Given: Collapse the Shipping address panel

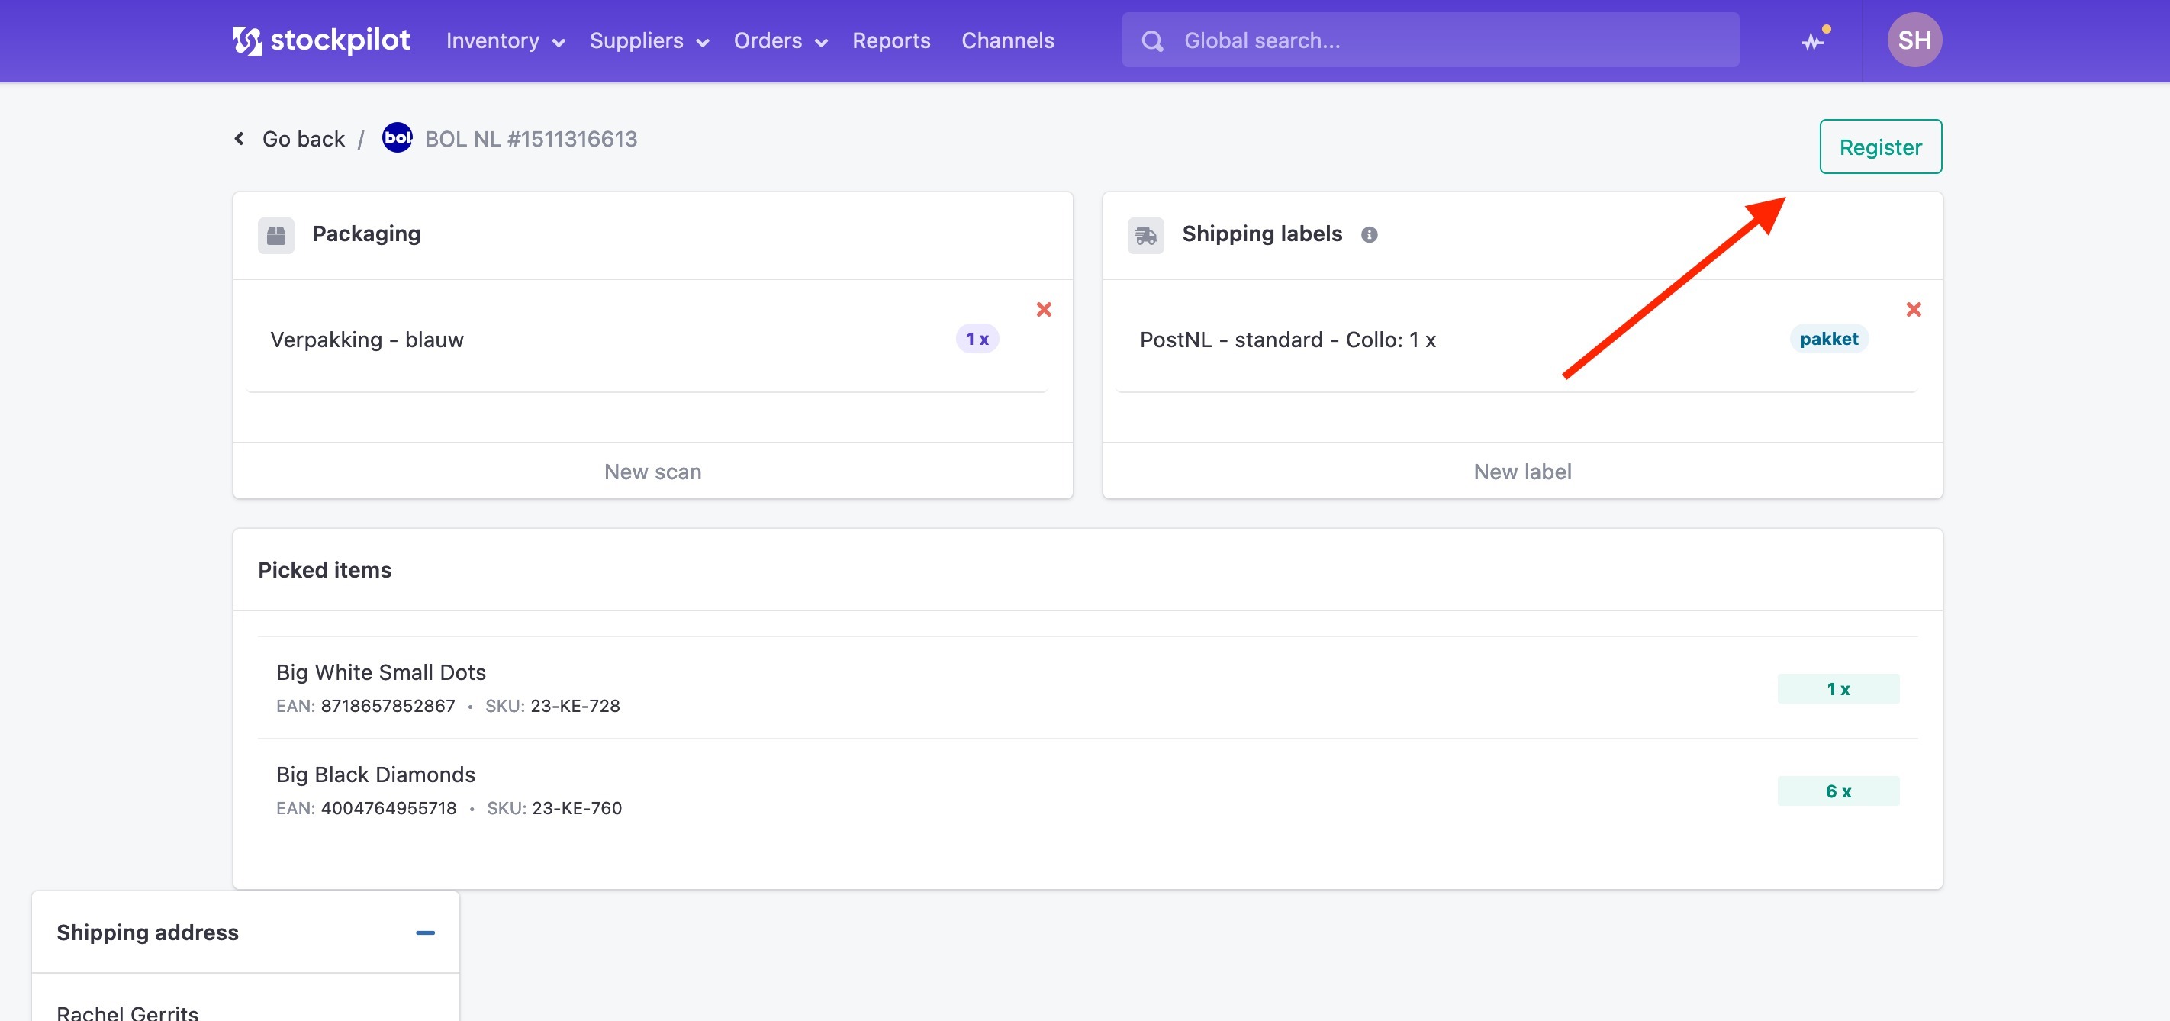Looking at the screenshot, I should pos(424,932).
